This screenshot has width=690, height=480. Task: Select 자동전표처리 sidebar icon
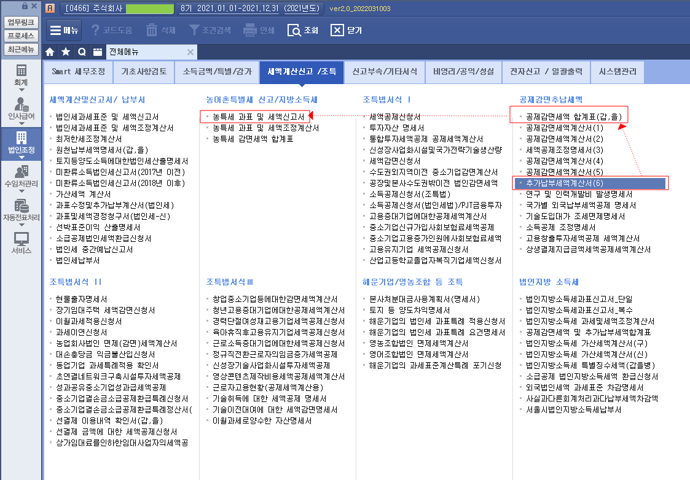(x=21, y=209)
